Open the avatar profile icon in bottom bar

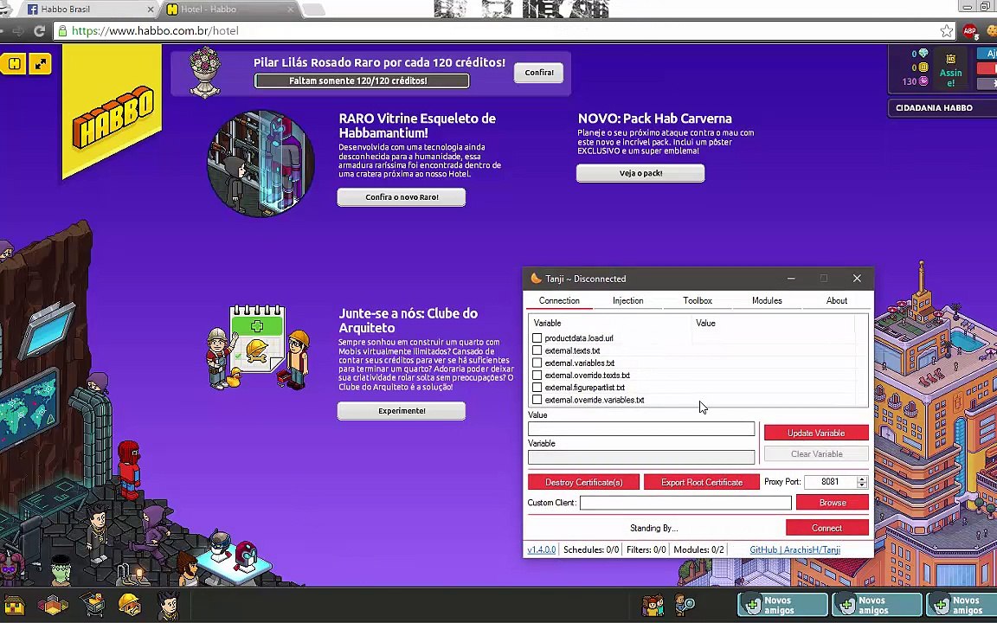[x=169, y=605]
